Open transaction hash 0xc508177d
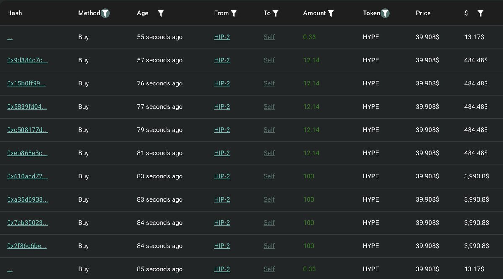 tap(27, 130)
